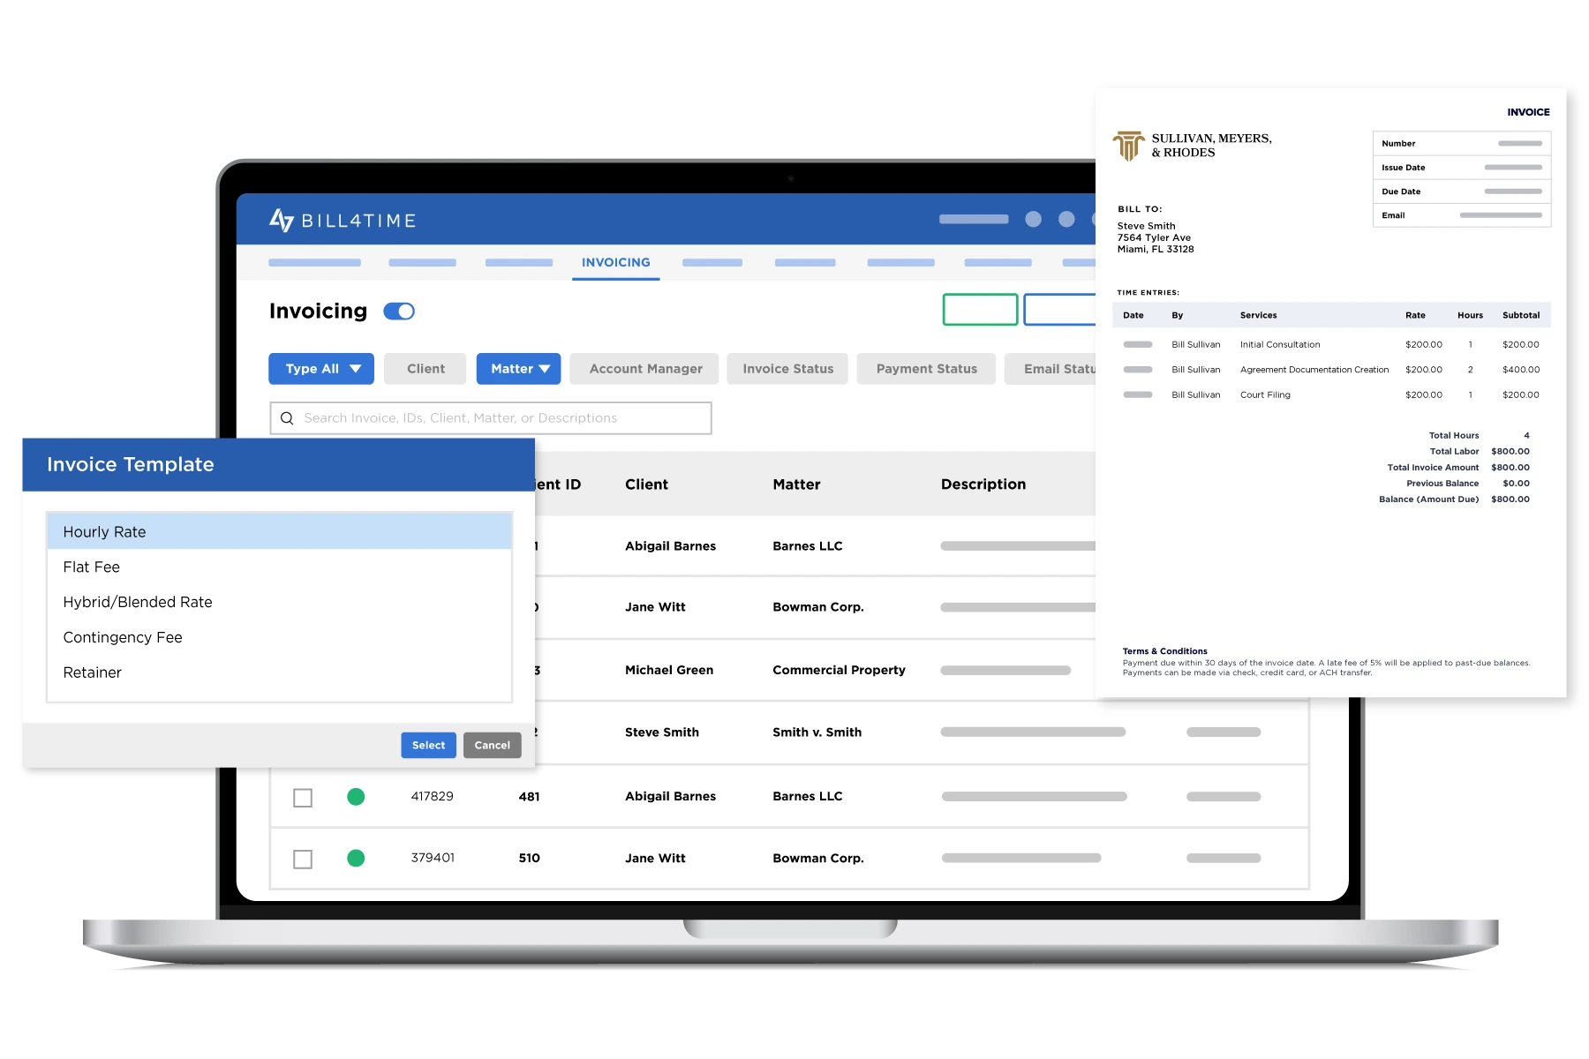The width and height of the screenshot is (1589, 1059).
Task: Open the Account Manager filter
Action: click(x=645, y=369)
